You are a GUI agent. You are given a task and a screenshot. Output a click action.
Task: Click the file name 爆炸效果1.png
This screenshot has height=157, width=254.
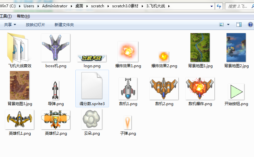tap(128, 66)
